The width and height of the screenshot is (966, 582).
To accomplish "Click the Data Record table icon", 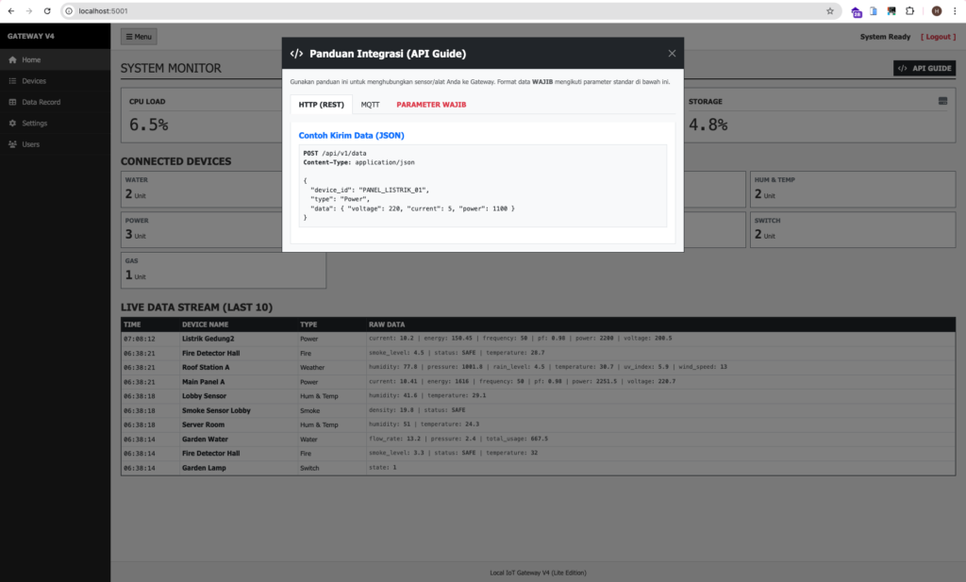I will [12, 102].
